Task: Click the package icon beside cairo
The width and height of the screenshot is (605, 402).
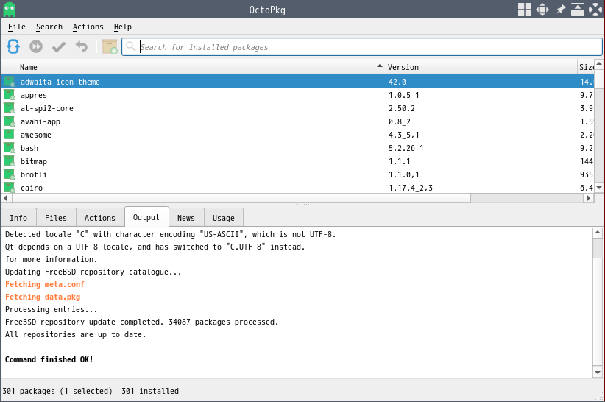Action: pyautogui.click(x=10, y=188)
